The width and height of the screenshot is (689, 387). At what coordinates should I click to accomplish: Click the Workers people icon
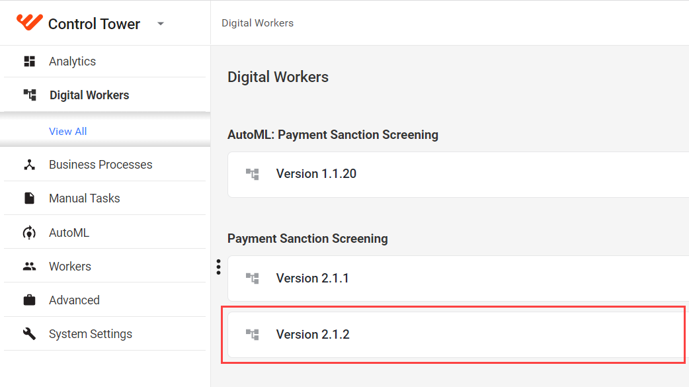tap(30, 266)
